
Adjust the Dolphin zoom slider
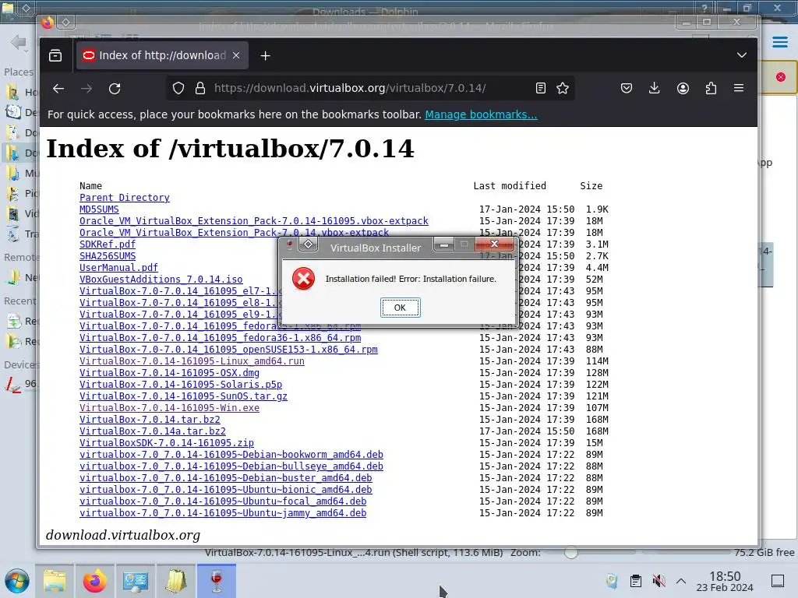coord(571,552)
